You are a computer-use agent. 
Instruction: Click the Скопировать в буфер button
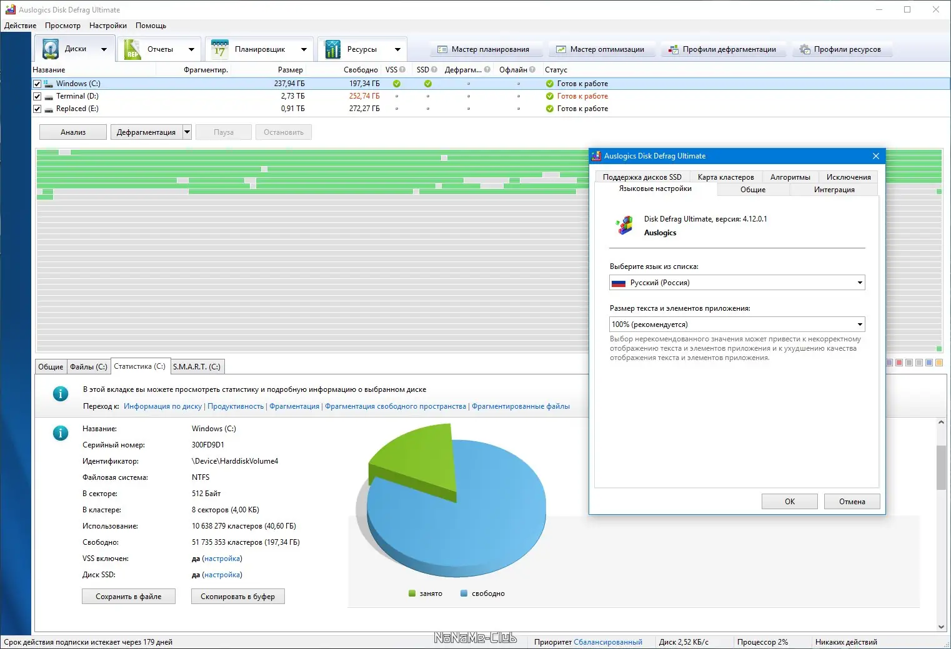(238, 597)
